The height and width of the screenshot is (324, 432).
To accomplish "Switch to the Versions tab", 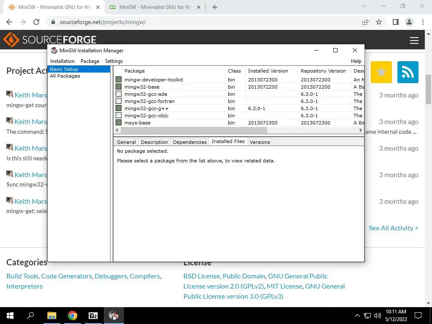I will click(260, 142).
